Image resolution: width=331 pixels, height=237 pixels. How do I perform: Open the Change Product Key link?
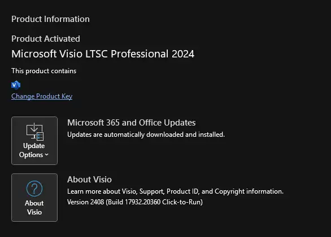42,96
